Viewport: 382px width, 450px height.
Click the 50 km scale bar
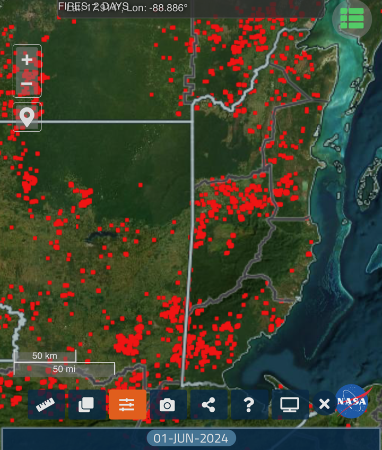45,356
